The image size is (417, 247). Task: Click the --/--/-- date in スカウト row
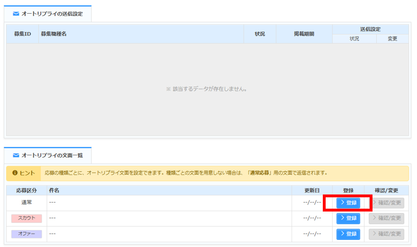[312, 218]
